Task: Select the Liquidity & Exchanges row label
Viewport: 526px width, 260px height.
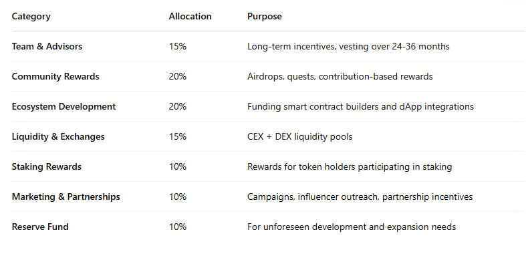Action: [x=58, y=137]
